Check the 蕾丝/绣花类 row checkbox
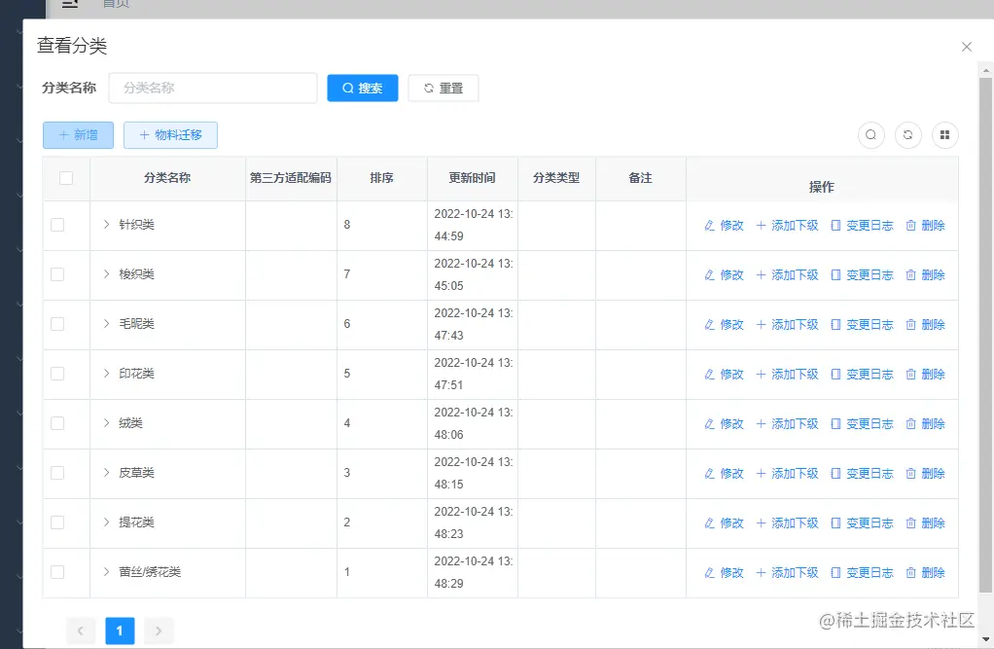The width and height of the screenshot is (994, 649). pyautogui.click(x=57, y=571)
